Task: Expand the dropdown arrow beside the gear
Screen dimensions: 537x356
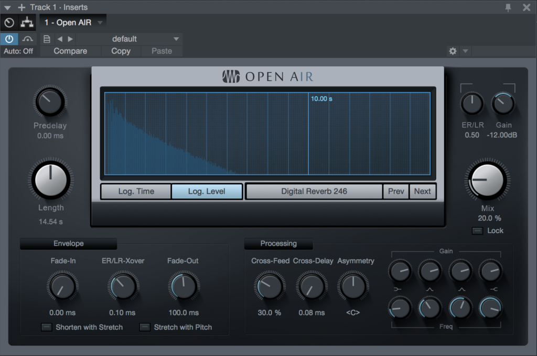Action: coord(466,51)
